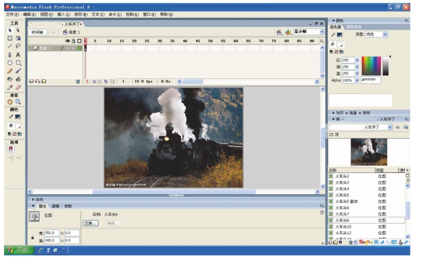Click the hex color #FFFFFF field

[371, 80]
